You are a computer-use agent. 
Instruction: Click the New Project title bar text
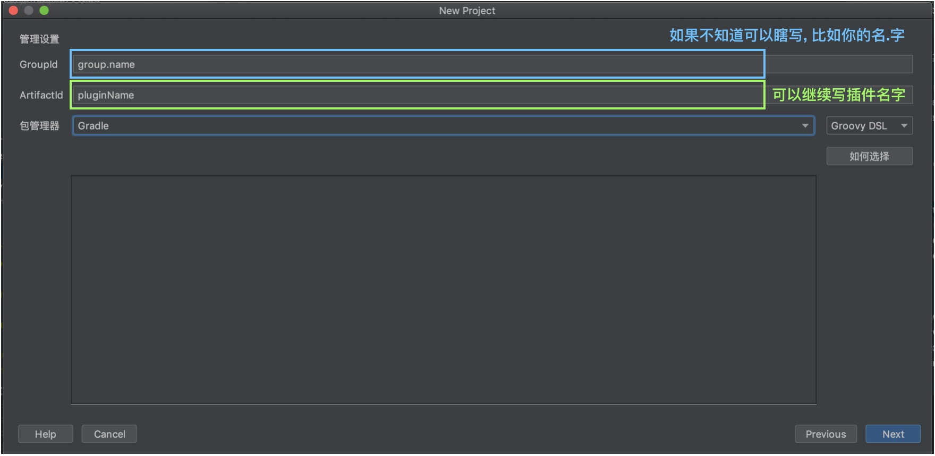(467, 11)
